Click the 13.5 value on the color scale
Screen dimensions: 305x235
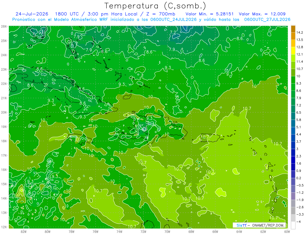click(300, 40)
